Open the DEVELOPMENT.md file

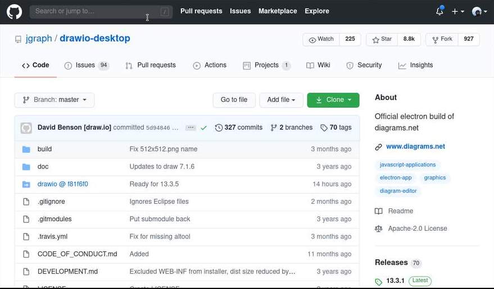point(67,272)
